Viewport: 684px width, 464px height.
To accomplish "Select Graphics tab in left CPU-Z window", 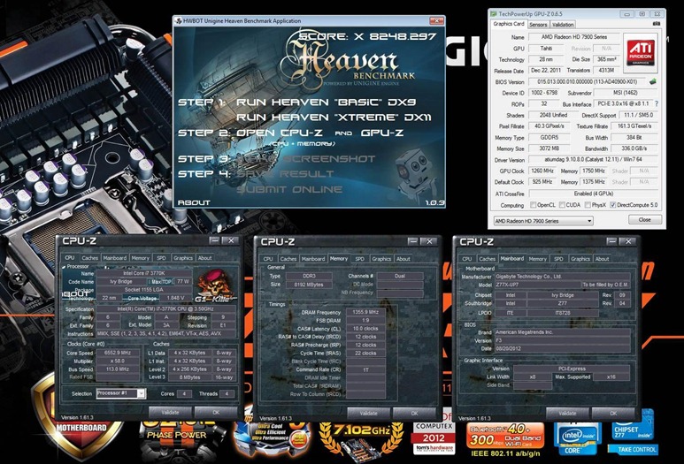I will (x=183, y=258).
